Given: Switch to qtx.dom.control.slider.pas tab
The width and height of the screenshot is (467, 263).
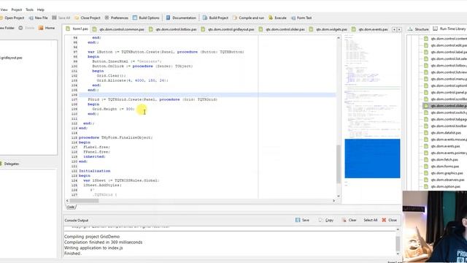Looking at the screenshot, I should (282, 29).
